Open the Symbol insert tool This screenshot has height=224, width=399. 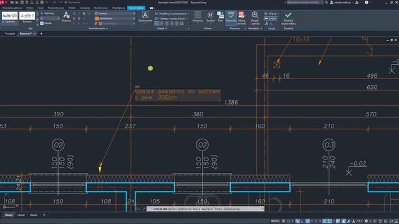pyautogui.click(x=210, y=17)
